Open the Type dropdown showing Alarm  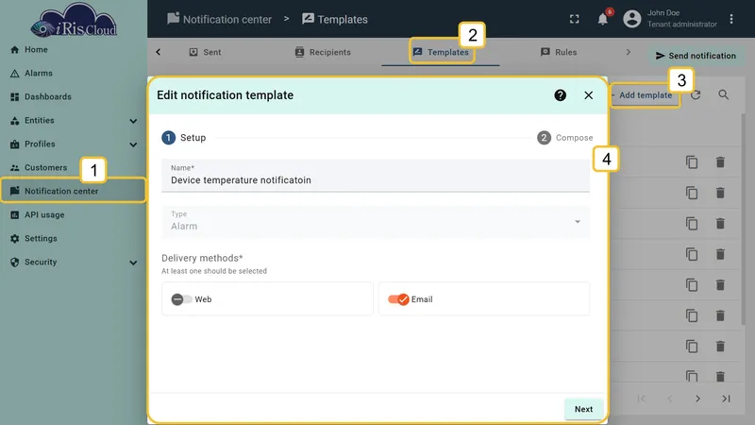point(376,221)
